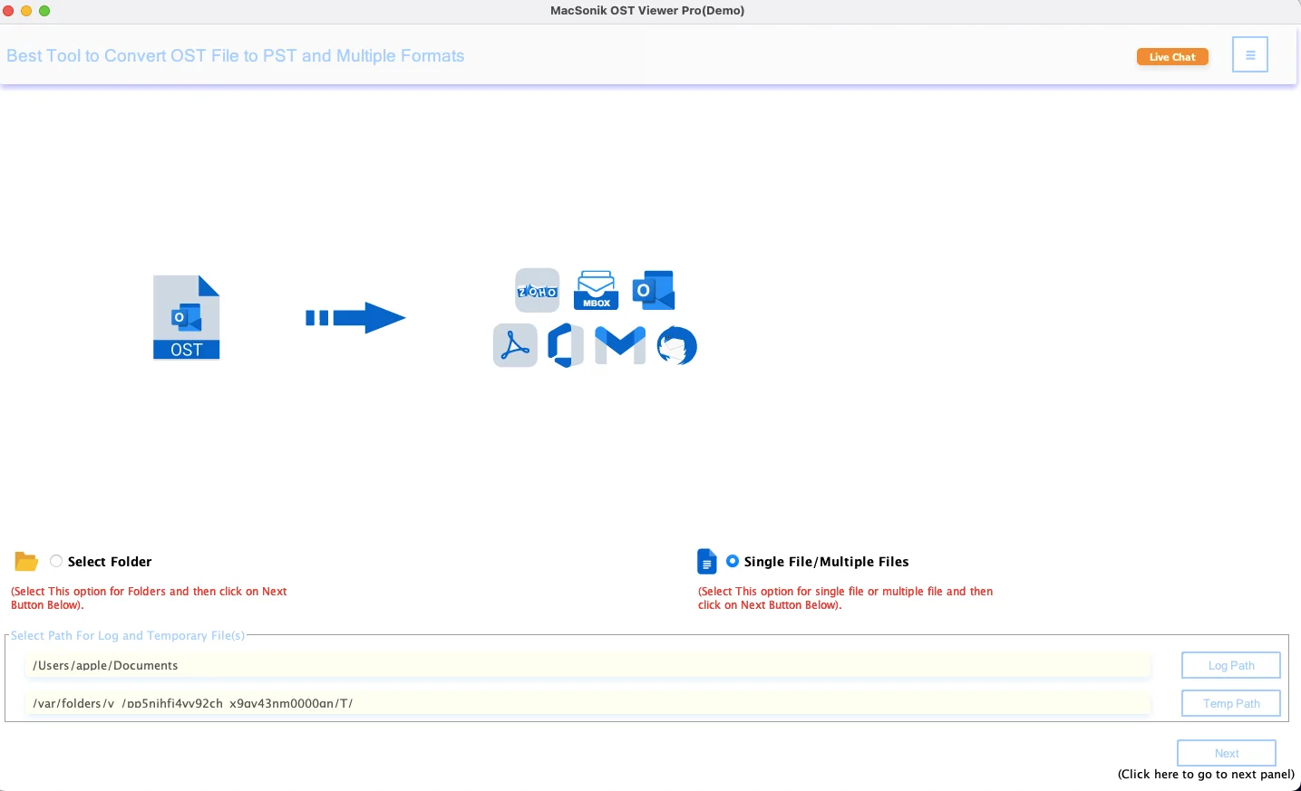Click the Log Path button
1301x791 pixels.
(x=1231, y=665)
